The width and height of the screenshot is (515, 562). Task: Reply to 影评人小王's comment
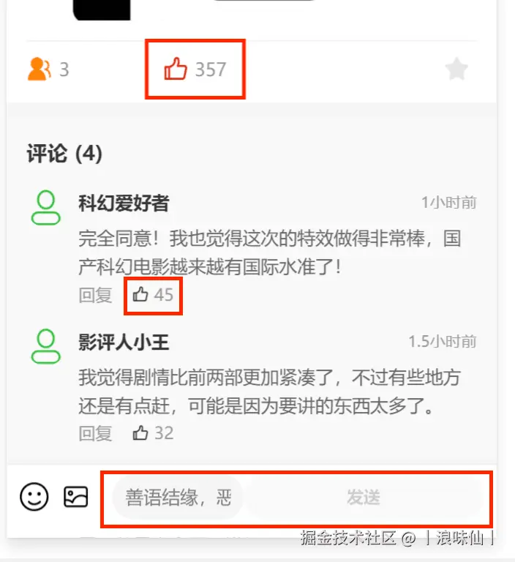(95, 433)
